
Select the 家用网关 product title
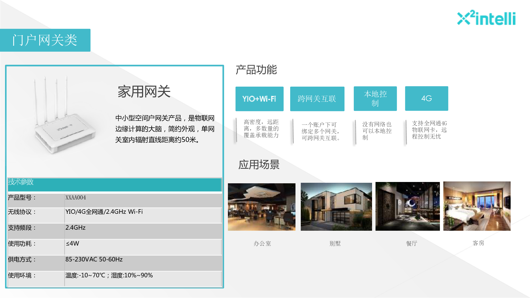click(144, 92)
